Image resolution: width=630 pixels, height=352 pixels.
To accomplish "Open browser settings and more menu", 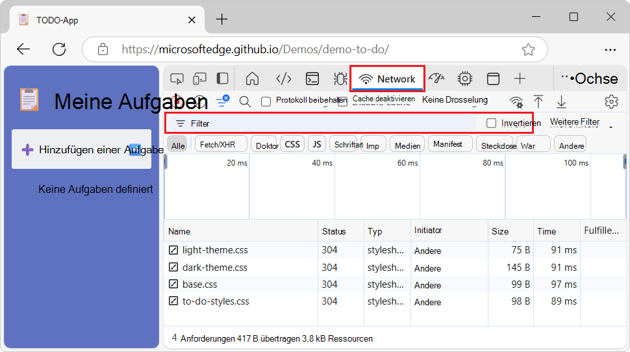I will pyautogui.click(x=611, y=50).
